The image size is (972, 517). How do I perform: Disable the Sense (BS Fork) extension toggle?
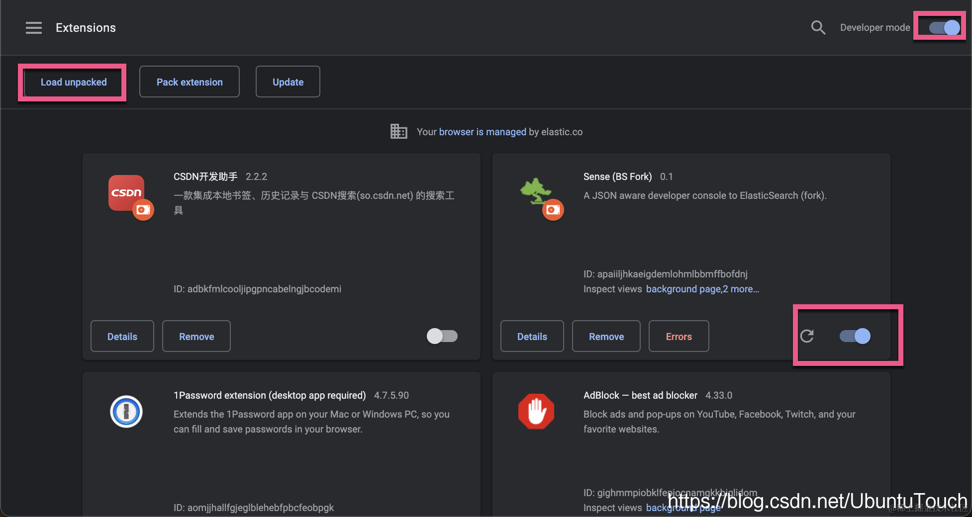pos(855,336)
